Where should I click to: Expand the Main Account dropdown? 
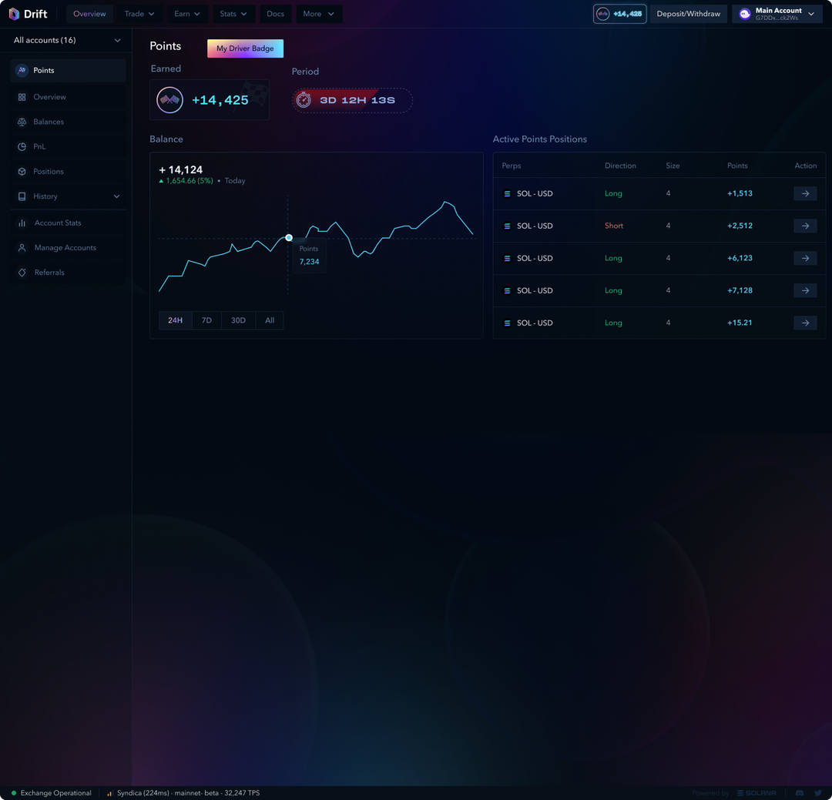pyautogui.click(x=810, y=14)
